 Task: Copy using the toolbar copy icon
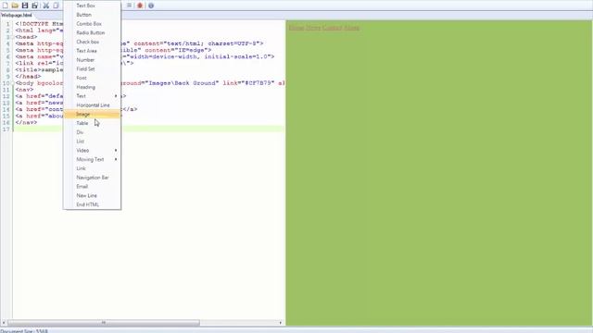pyautogui.click(x=56, y=6)
